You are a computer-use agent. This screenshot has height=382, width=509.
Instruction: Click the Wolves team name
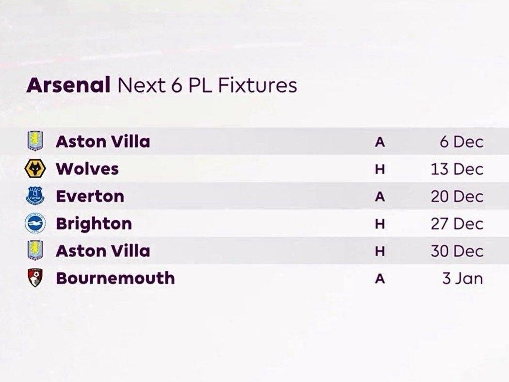pyautogui.click(x=87, y=169)
